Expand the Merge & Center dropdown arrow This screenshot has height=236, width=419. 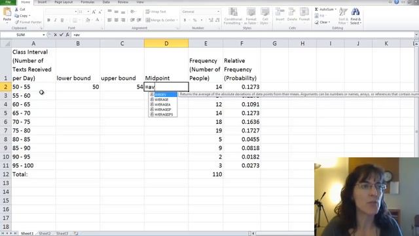[x=177, y=20]
